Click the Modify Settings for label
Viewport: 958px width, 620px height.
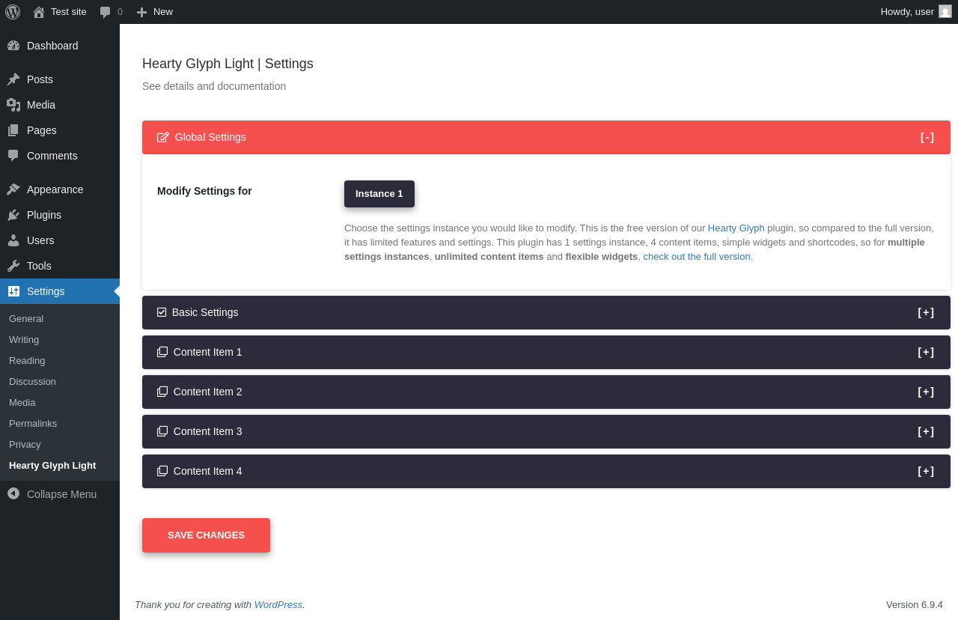pyautogui.click(x=204, y=191)
